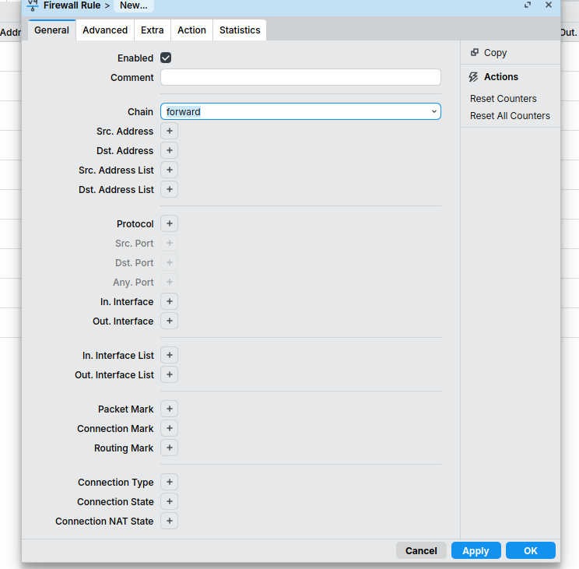
Task: Expand the Out. Interface List field
Action: pyautogui.click(x=170, y=374)
